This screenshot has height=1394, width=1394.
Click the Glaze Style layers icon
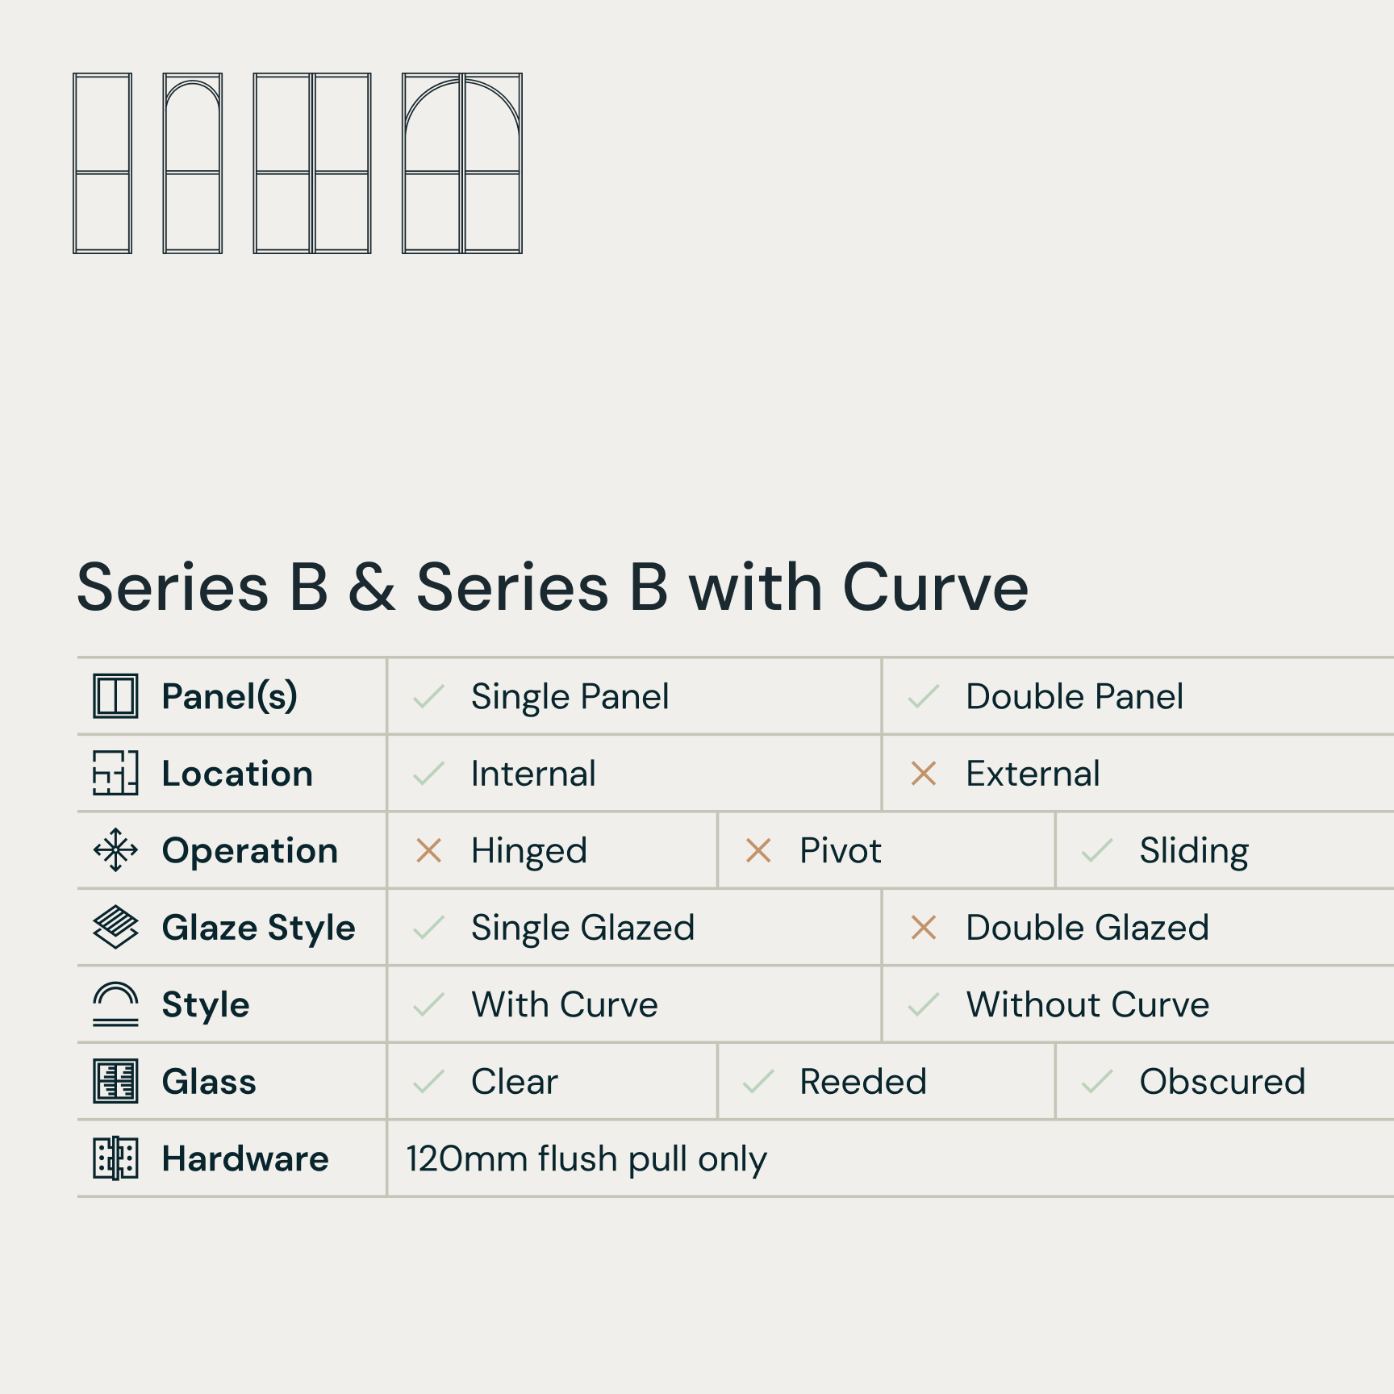(x=115, y=927)
